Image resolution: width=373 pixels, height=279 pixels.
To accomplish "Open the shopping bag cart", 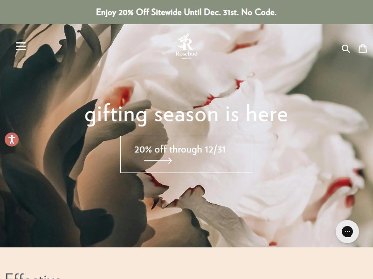I will point(363,48).
